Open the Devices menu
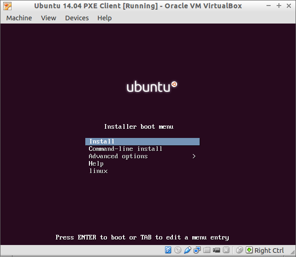296x257 pixels. 77,18
